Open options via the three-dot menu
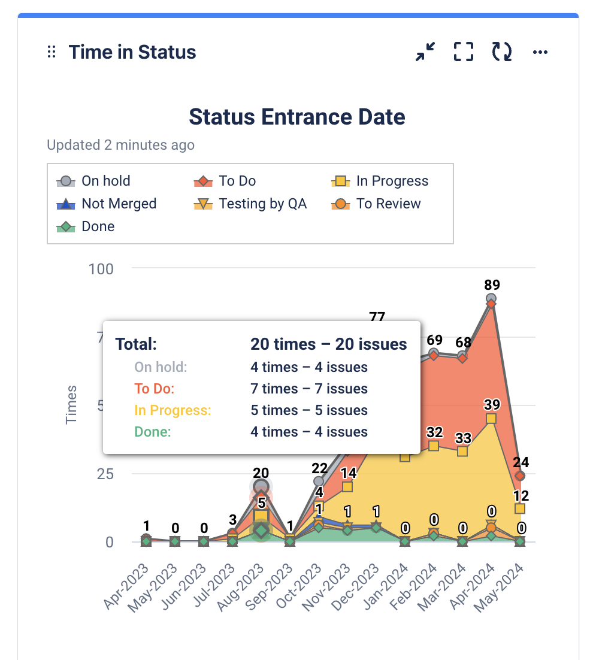 point(540,52)
